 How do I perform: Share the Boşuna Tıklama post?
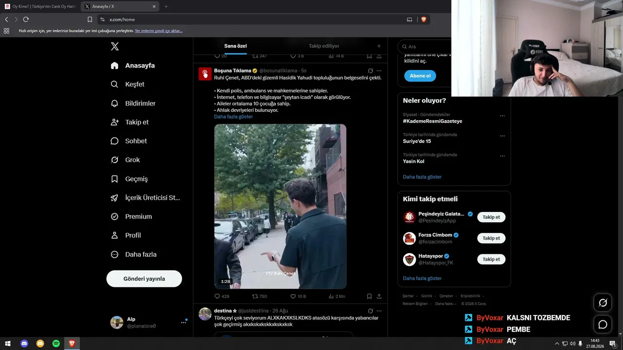[379, 296]
